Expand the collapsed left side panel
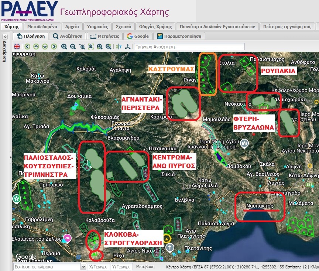This screenshot has height=271, width=319. pyautogui.click(x=5, y=37)
